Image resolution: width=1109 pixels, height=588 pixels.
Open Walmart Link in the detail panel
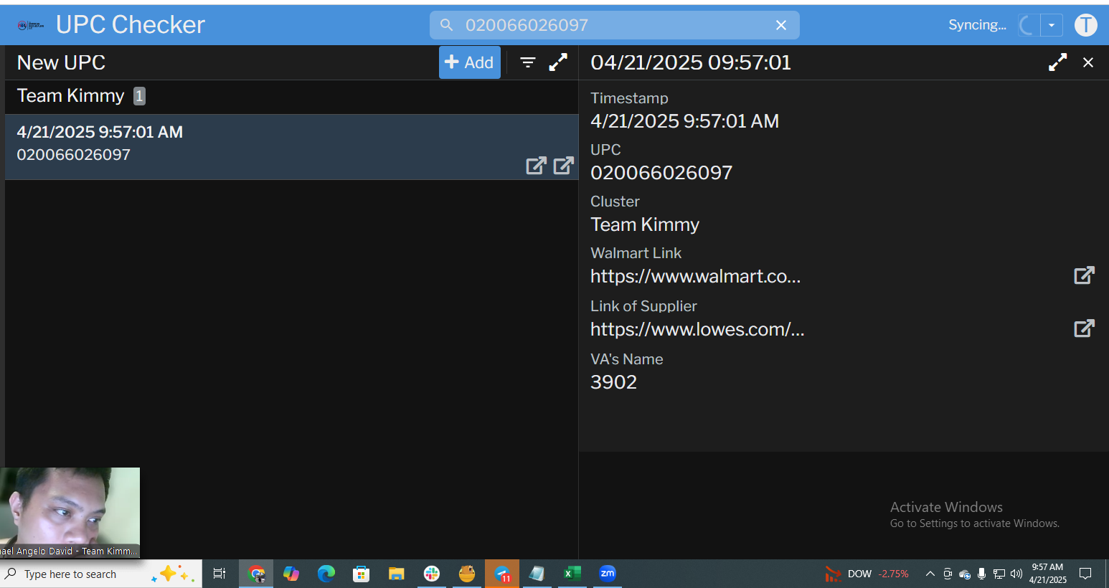[x=1084, y=275]
